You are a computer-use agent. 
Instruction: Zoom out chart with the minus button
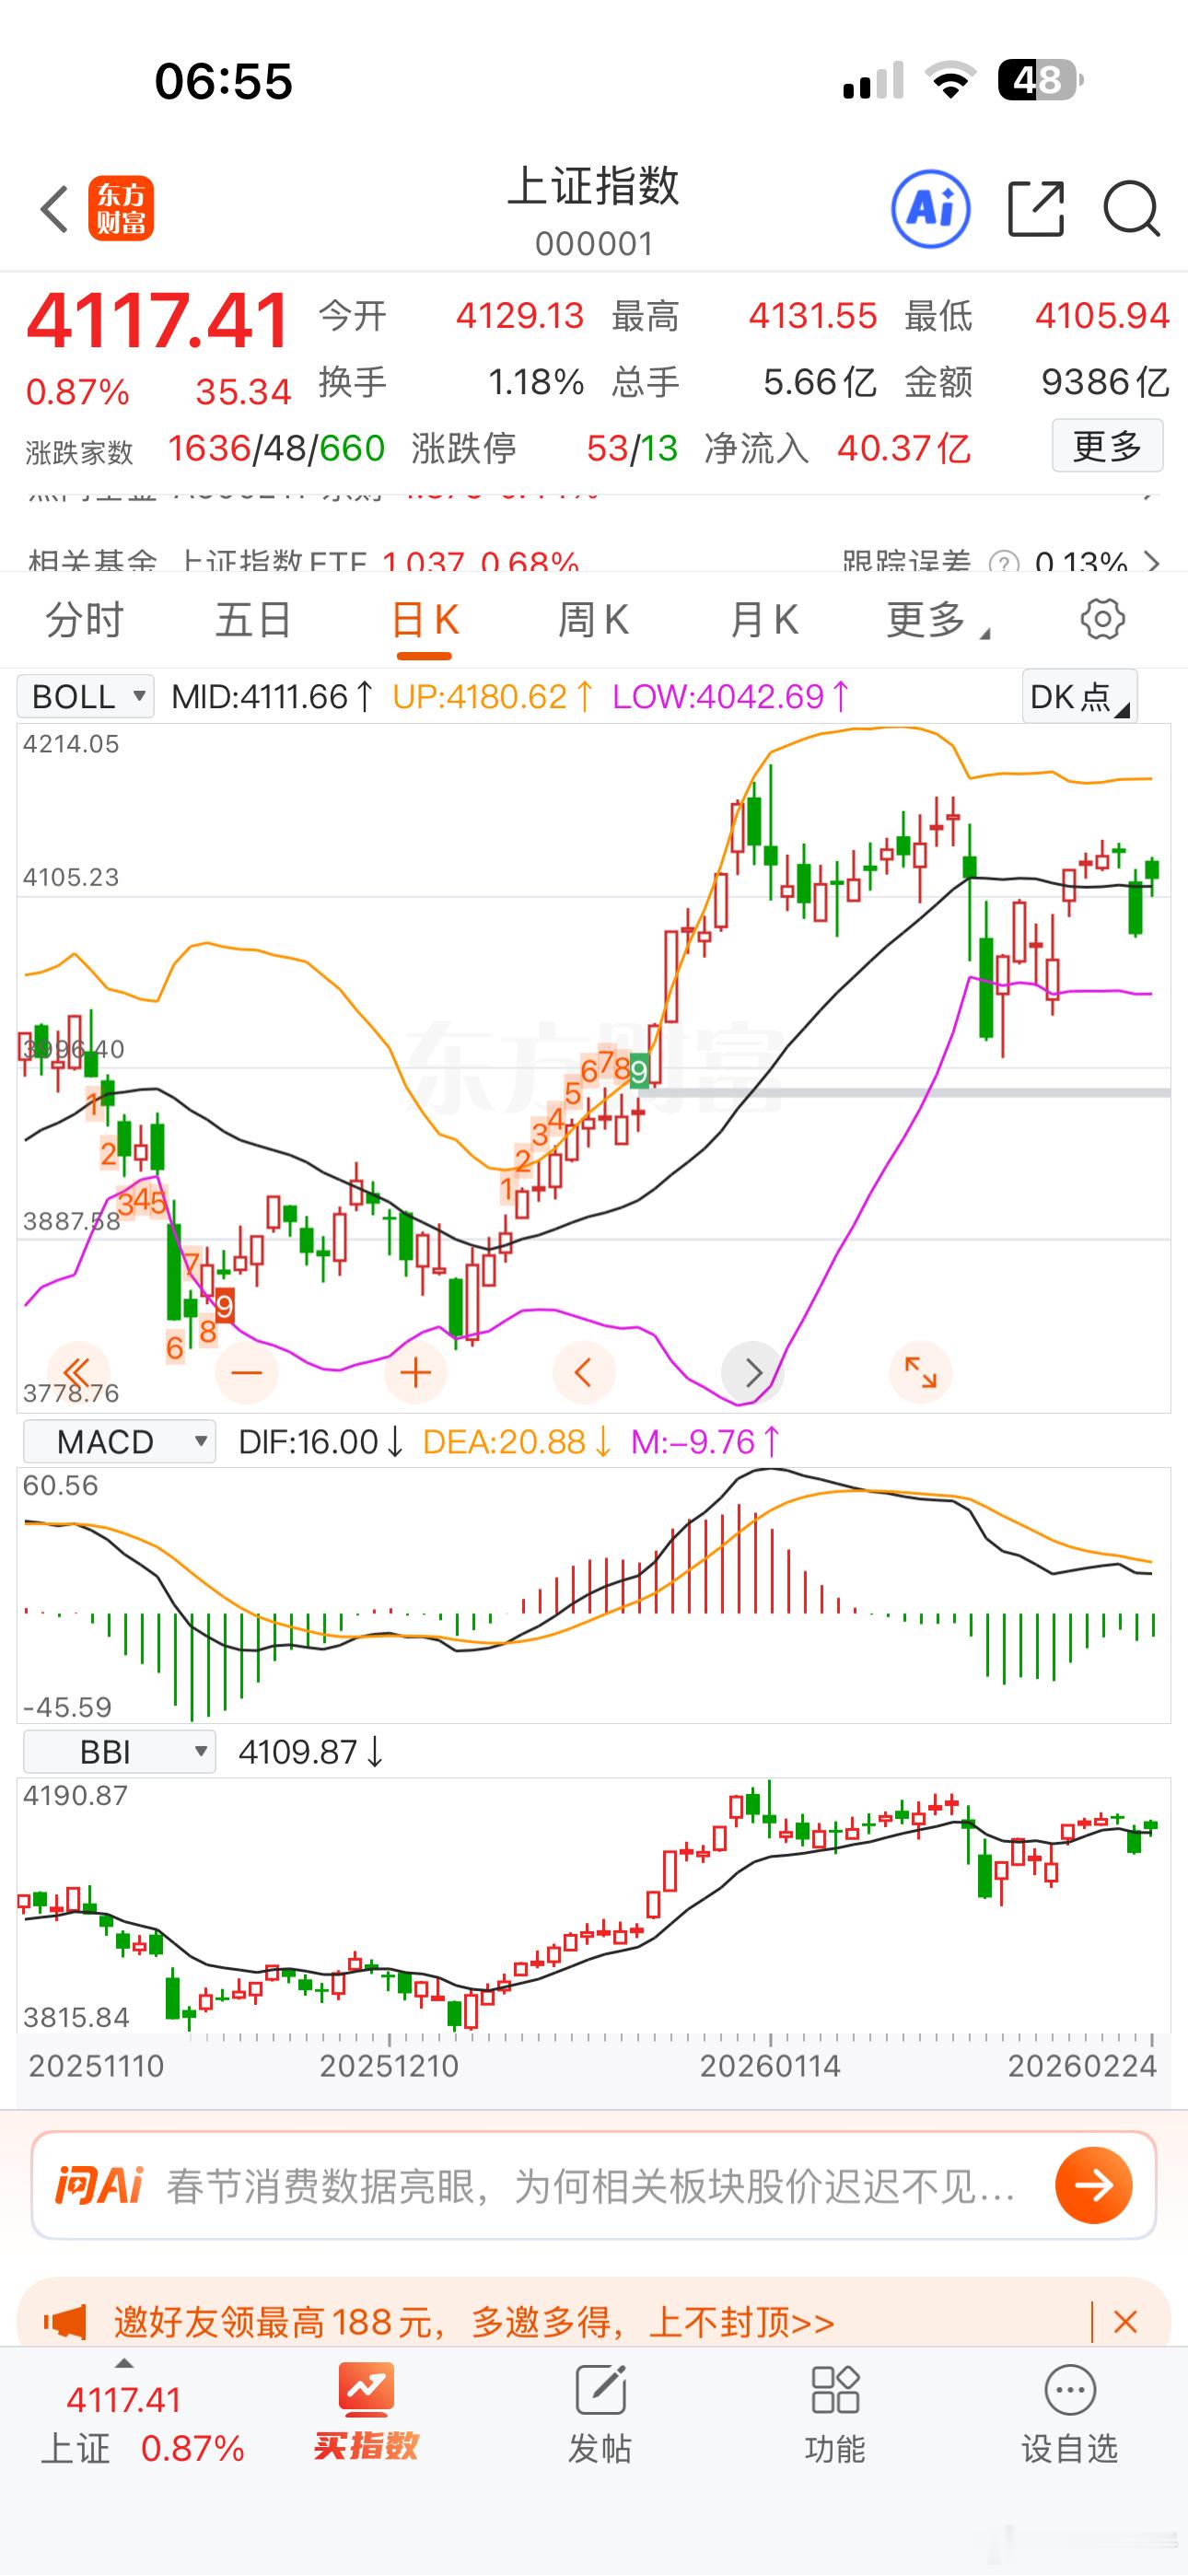(x=246, y=1371)
